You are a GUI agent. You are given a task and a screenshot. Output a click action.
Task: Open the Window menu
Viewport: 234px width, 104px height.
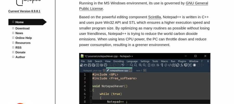tap(193, 61)
